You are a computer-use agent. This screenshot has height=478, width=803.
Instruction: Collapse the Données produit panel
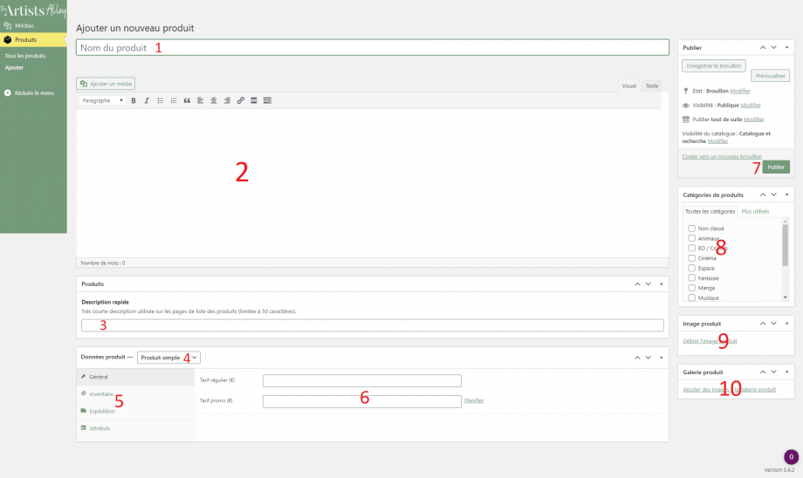tap(661, 358)
